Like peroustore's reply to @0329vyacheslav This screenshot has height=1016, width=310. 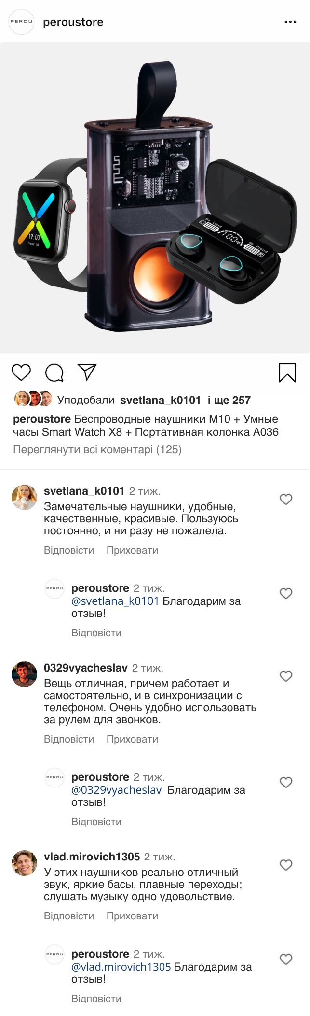(286, 782)
